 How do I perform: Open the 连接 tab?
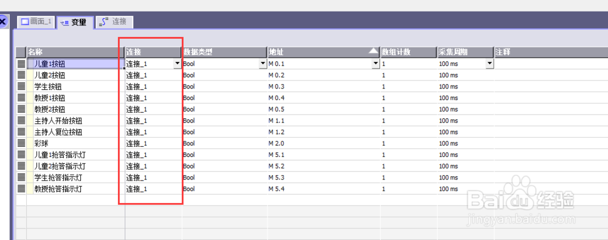pyautogui.click(x=114, y=22)
